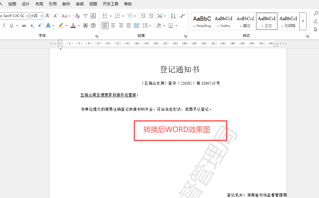Insert enclosed character icon
Viewport: 319px width, 198px height.
click(x=93, y=25)
